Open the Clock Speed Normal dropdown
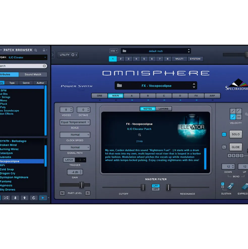Image resolution: width=248 pixels, height=249 pixels. (x=75, y=135)
